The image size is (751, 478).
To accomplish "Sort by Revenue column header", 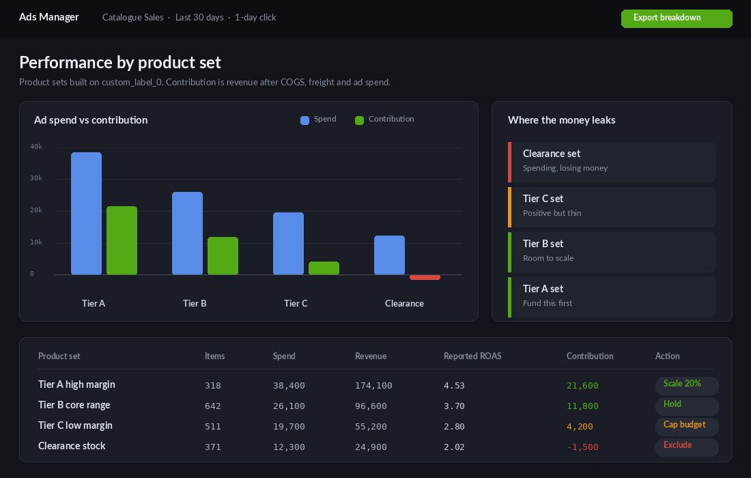I will 371,356.
